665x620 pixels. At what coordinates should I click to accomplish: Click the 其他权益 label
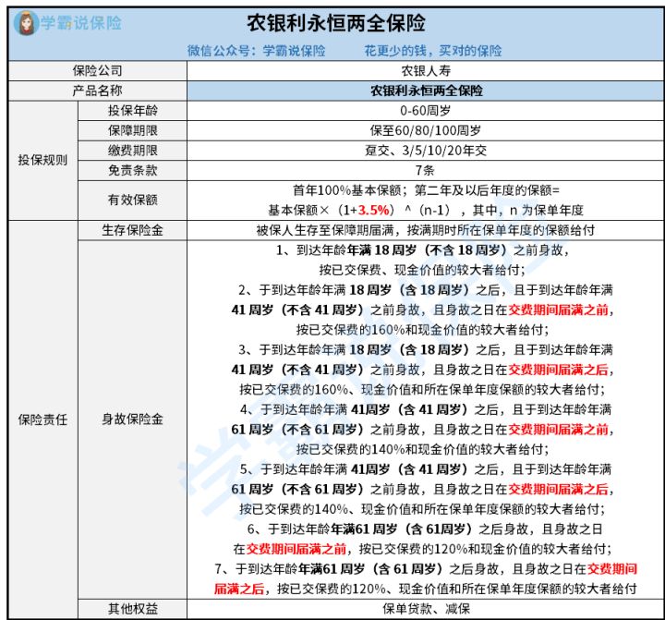click(x=133, y=609)
